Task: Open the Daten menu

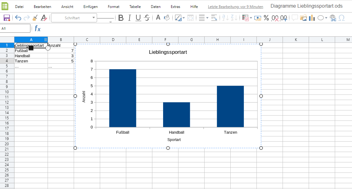Action: pyautogui.click(x=155, y=7)
